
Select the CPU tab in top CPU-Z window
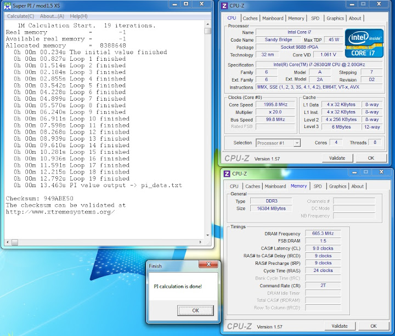(x=232, y=18)
